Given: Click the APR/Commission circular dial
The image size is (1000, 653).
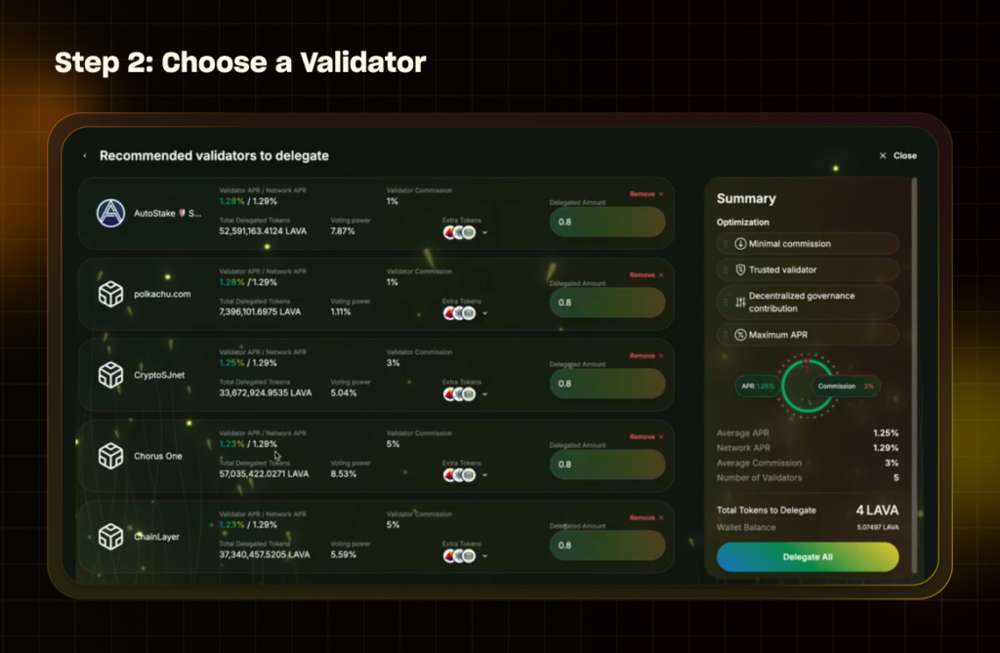Looking at the screenshot, I should coord(808,386).
